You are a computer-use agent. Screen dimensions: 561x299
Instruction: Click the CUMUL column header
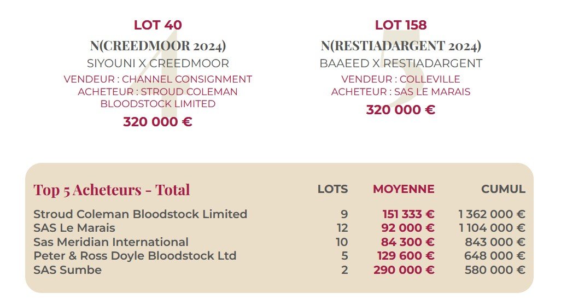503,189
